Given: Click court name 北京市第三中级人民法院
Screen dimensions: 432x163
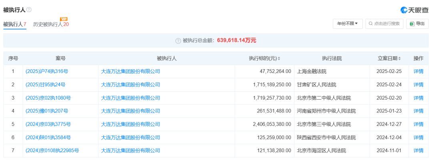Looking at the screenshot, I should pyautogui.click(x=324, y=124).
